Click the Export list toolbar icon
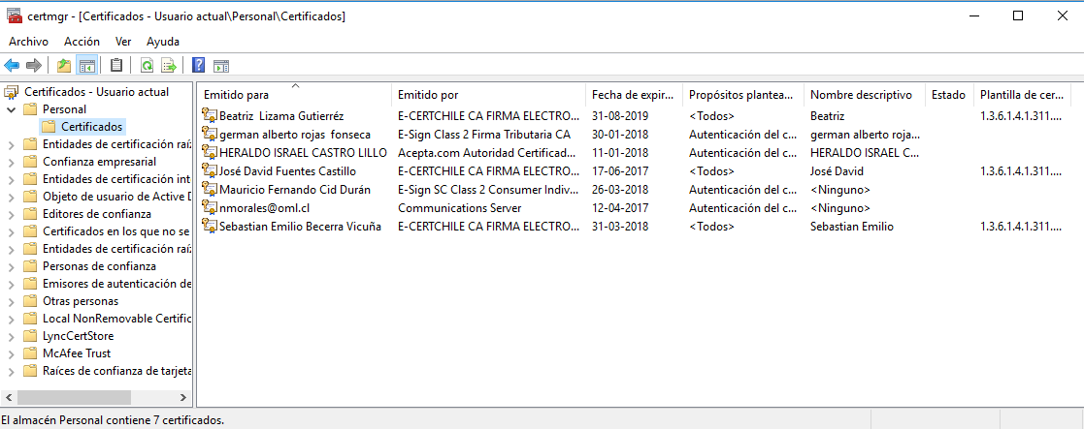 (169, 66)
